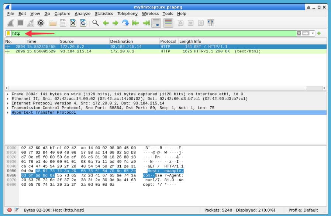
Task: Open the File menu
Action: (x=11, y=14)
